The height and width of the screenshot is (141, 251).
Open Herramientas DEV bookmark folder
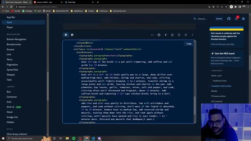(61, 11)
